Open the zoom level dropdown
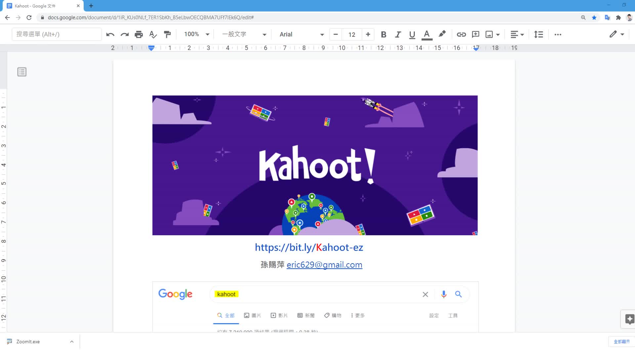635x351 pixels. (x=197, y=34)
